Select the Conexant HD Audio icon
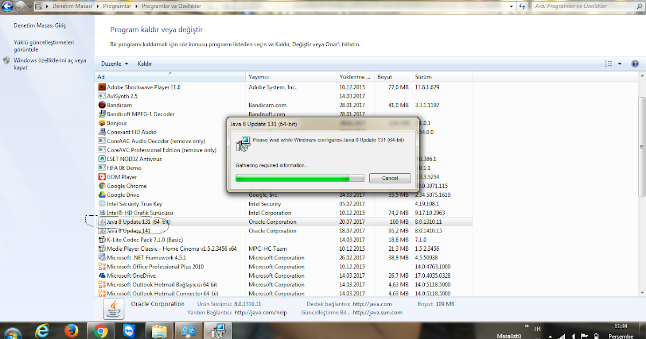This screenshot has width=646, height=339. pyautogui.click(x=102, y=132)
